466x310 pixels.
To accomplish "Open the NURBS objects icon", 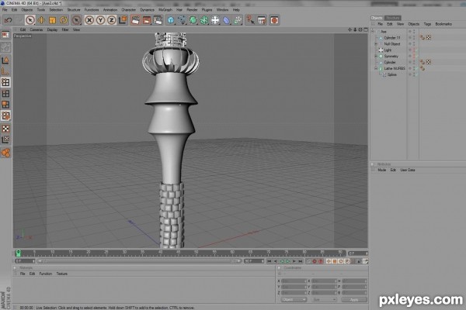I will point(193,20).
